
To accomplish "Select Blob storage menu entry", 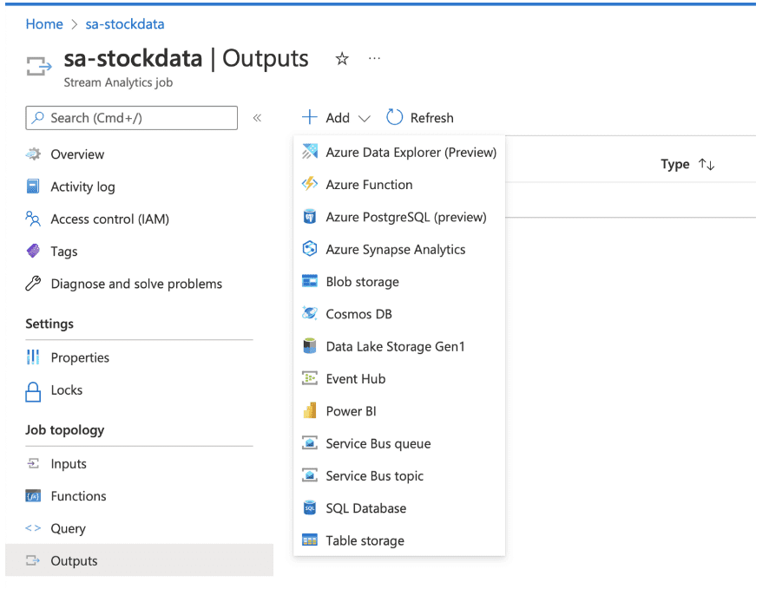I will [x=399, y=281].
